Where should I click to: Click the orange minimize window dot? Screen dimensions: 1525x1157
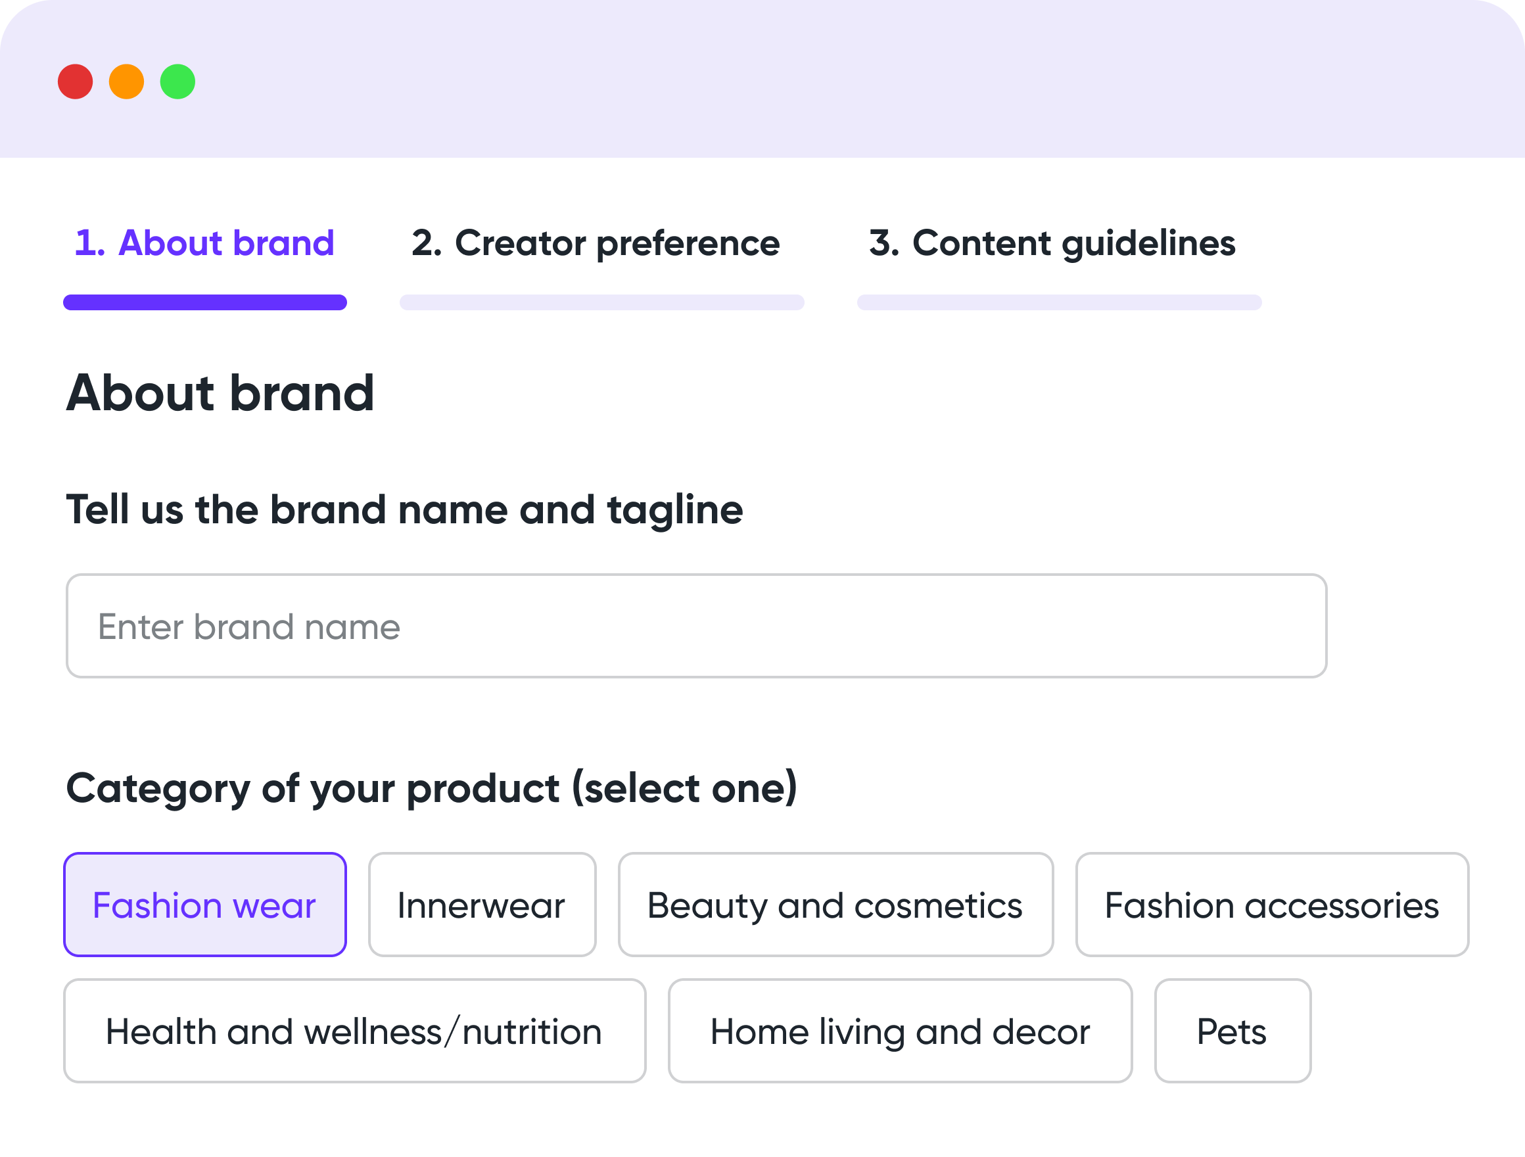pos(126,82)
